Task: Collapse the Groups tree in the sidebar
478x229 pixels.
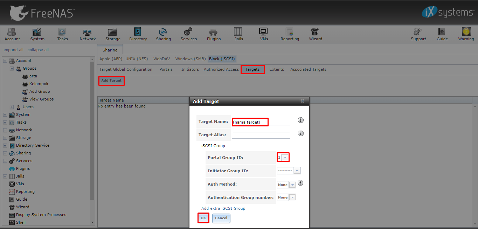Action: point(11,68)
